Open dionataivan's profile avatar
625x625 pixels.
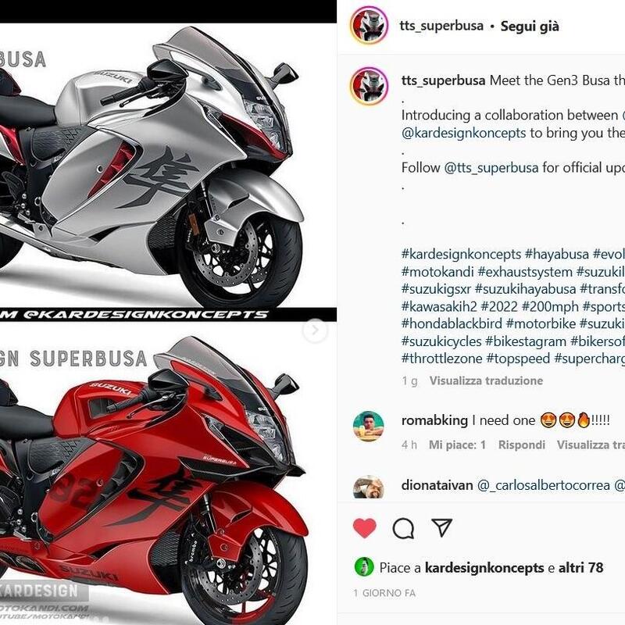click(x=368, y=487)
